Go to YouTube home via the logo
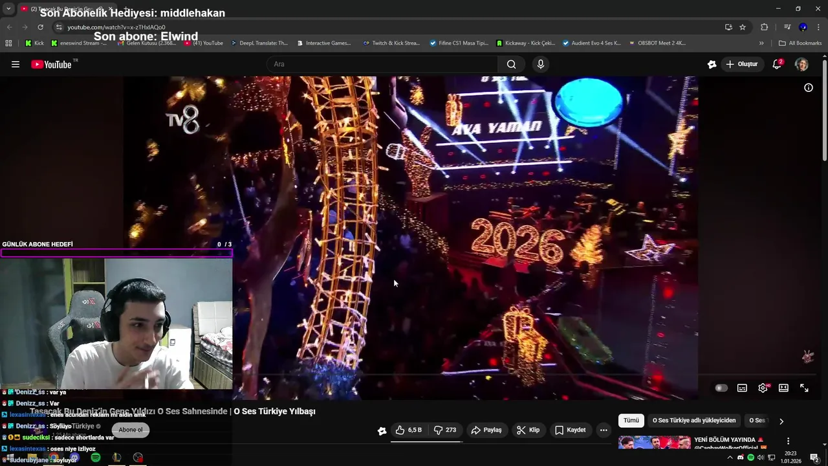828x466 pixels. [x=51, y=64]
